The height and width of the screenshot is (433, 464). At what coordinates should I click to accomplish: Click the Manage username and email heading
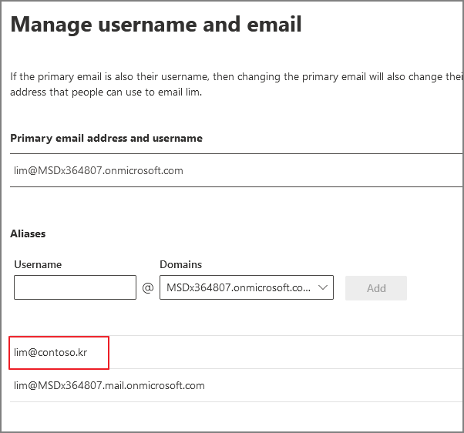pos(156,25)
